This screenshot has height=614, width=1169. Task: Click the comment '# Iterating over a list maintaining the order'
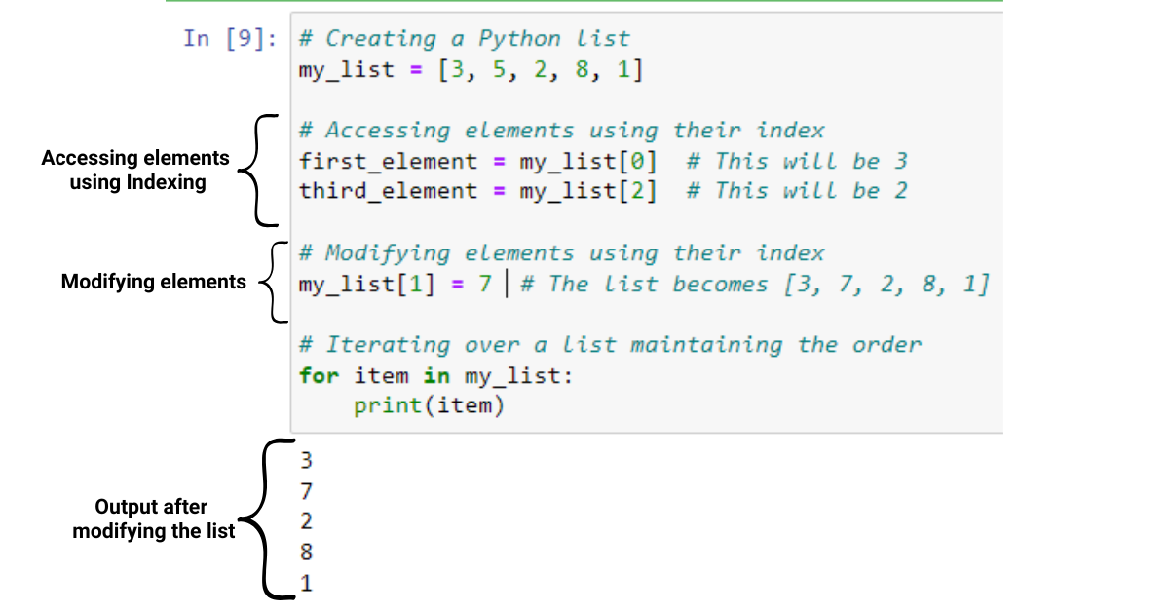click(610, 345)
